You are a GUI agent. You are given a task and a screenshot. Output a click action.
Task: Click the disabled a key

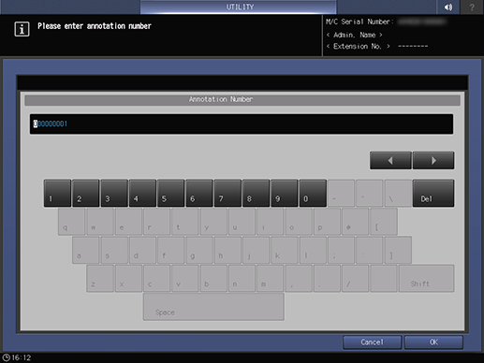pyautogui.click(x=86, y=250)
